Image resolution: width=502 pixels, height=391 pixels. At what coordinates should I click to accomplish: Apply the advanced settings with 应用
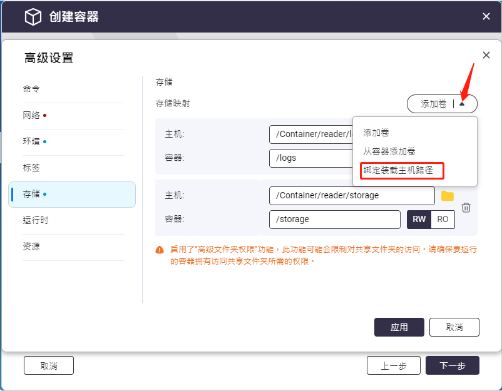pyautogui.click(x=399, y=327)
